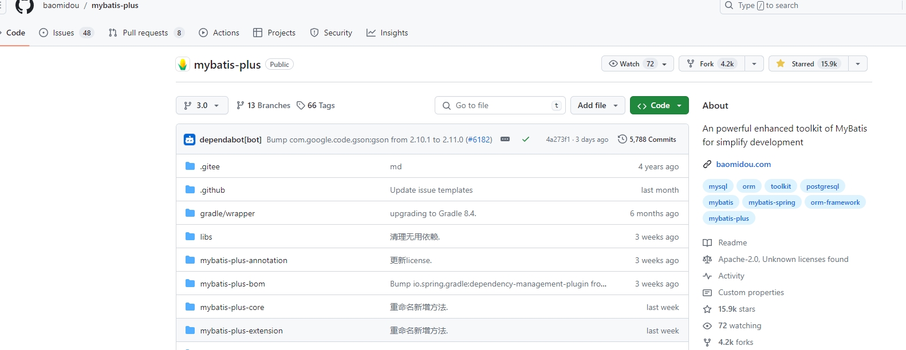
Task: Select the orm-framework topic tag
Action: tap(835, 202)
